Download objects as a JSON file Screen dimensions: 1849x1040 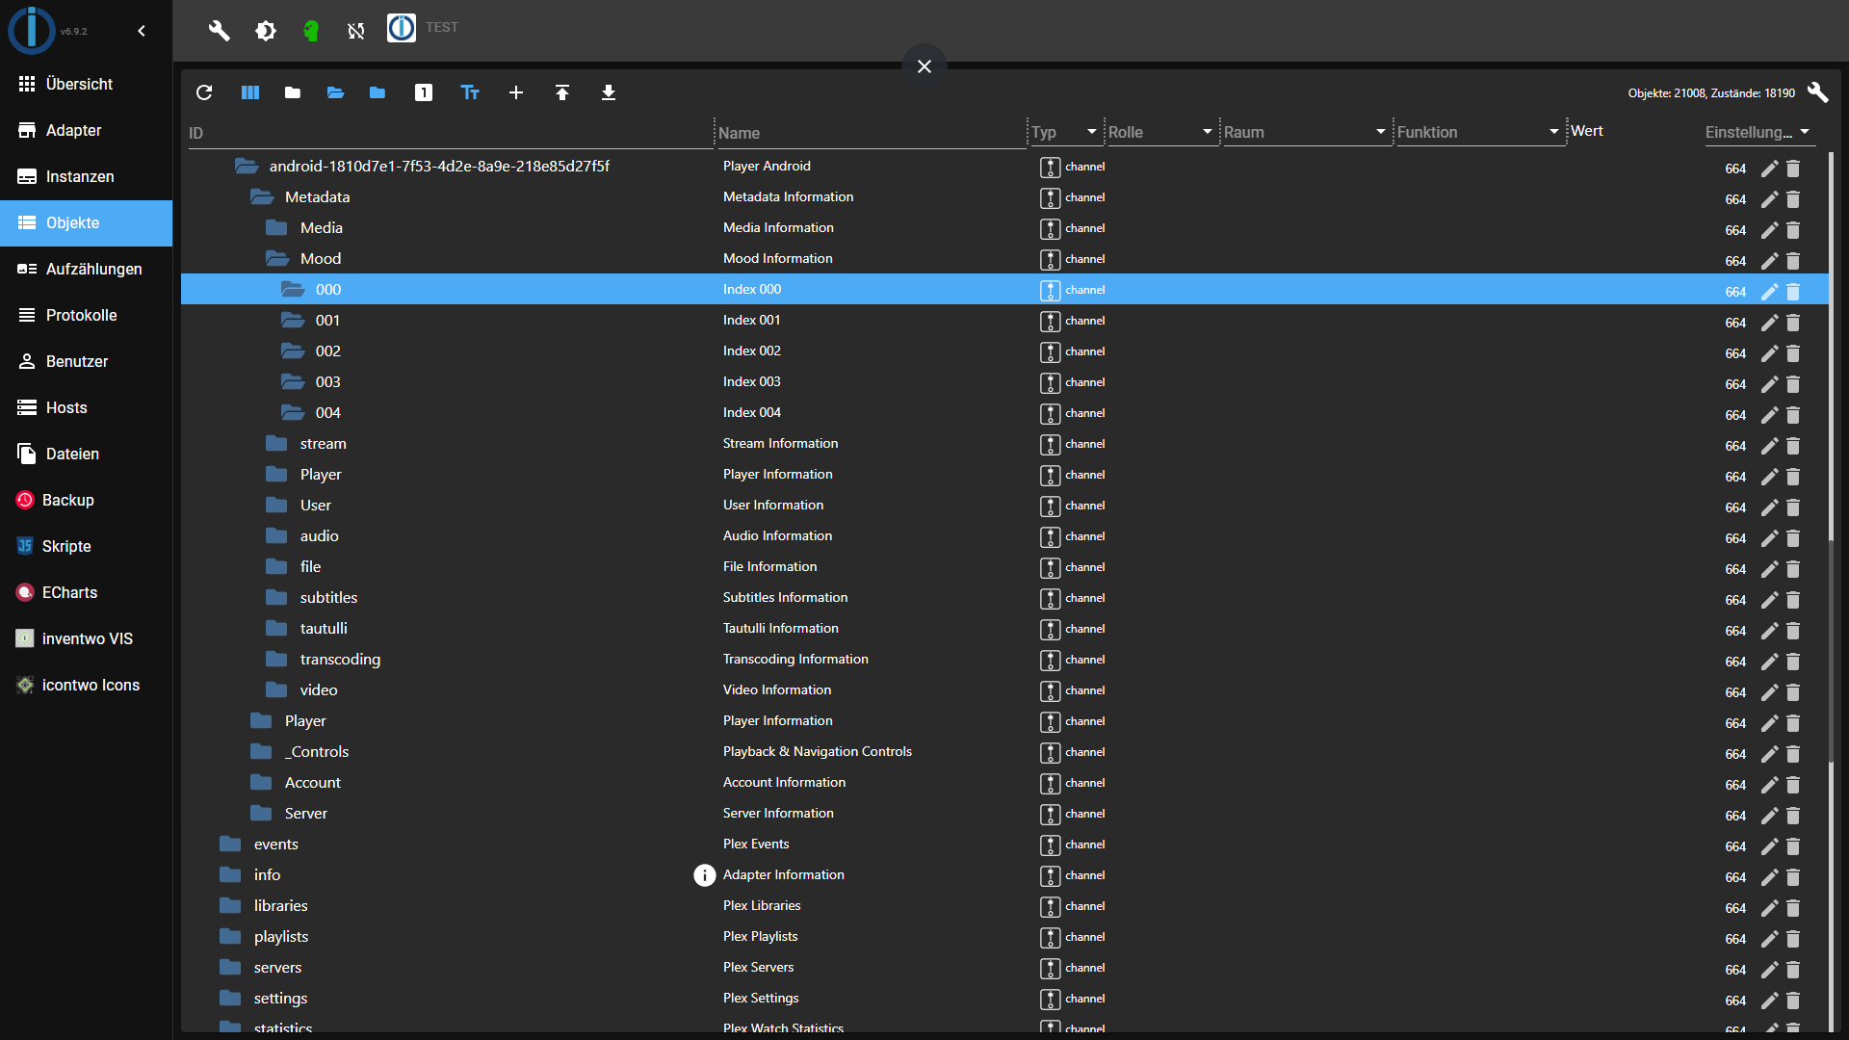609,92
